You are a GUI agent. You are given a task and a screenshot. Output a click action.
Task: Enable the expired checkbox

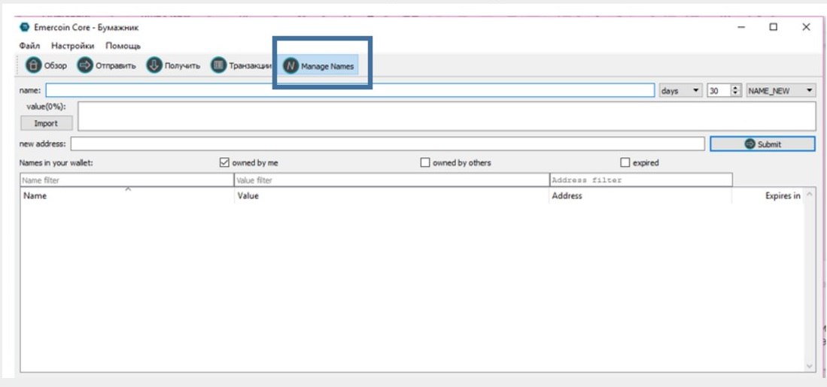click(625, 163)
